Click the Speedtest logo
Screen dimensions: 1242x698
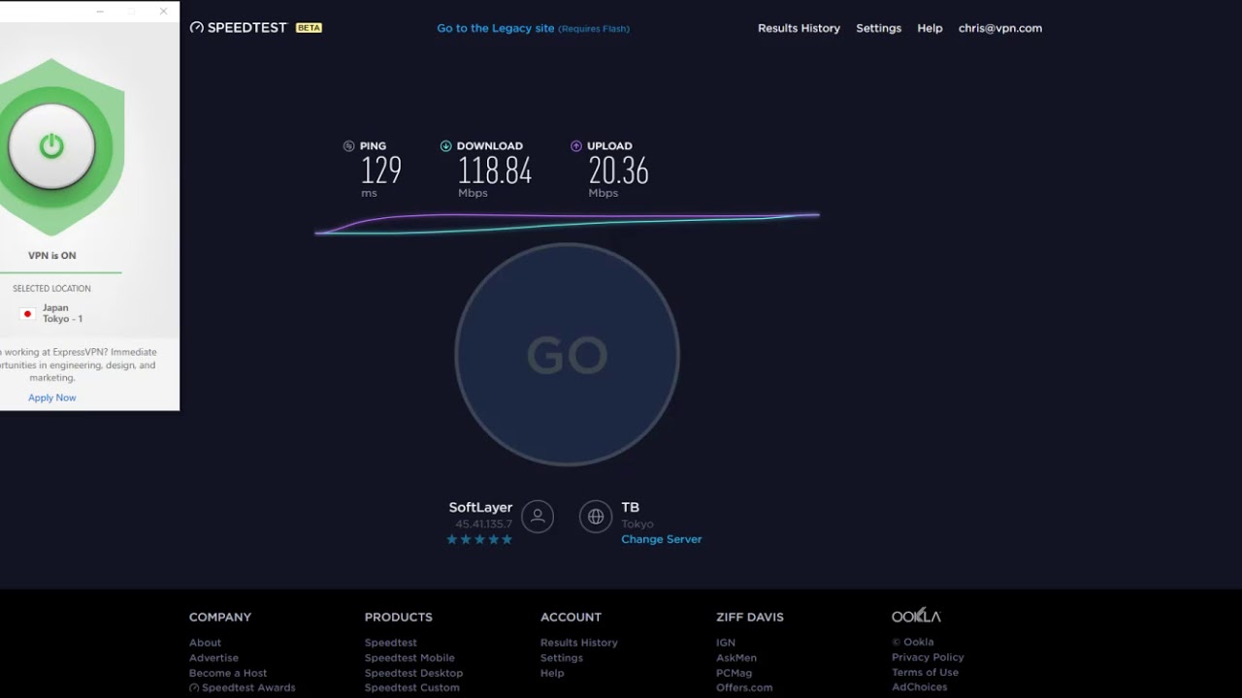tap(239, 28)
